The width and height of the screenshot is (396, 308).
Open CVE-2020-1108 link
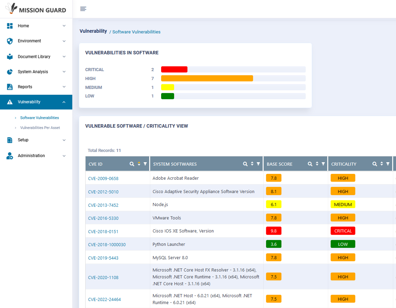(103, 278)
